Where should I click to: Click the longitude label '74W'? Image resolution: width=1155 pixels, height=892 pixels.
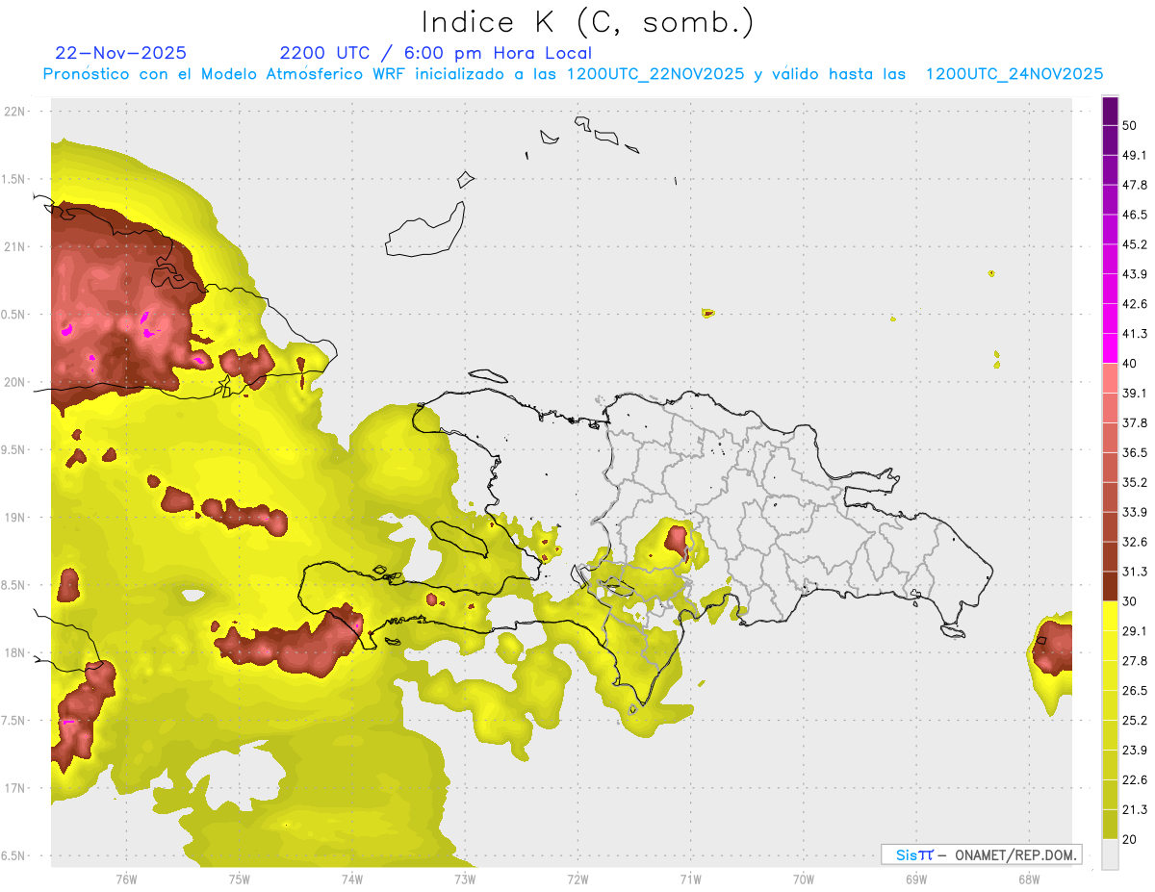tap(351, 879)
